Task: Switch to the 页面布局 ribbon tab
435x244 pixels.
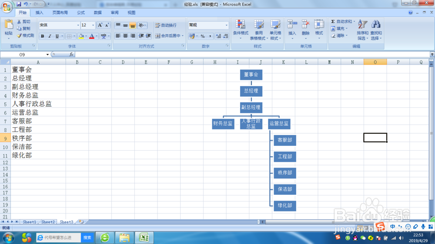Action: click(60, 13)
